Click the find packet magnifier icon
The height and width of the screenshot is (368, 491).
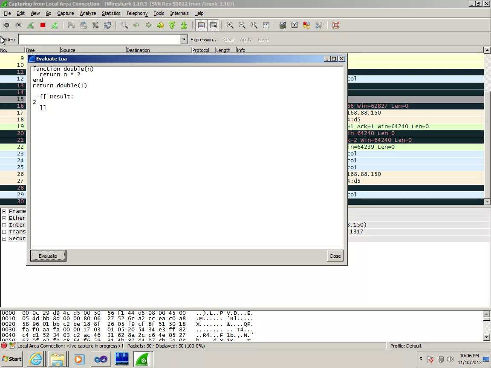pos(124,26)
